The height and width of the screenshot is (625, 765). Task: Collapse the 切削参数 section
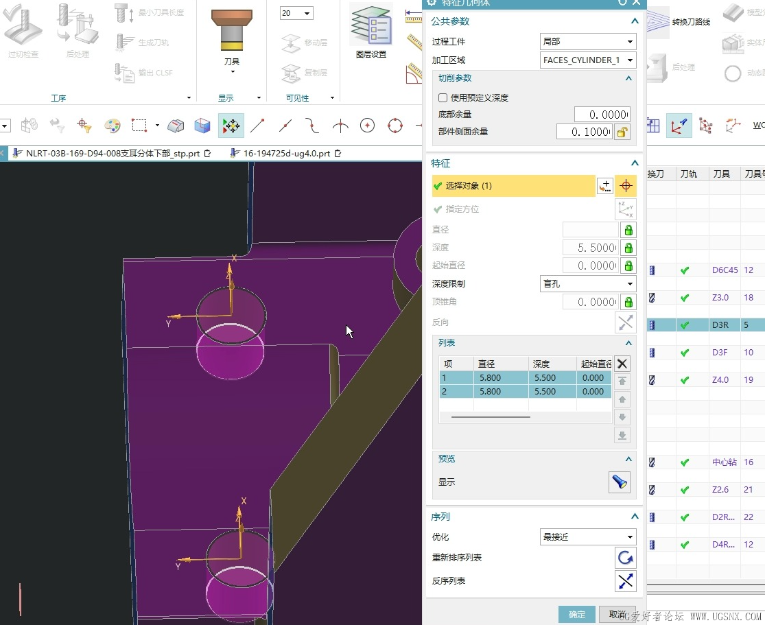pyautogui.click(x=628, y=78)
